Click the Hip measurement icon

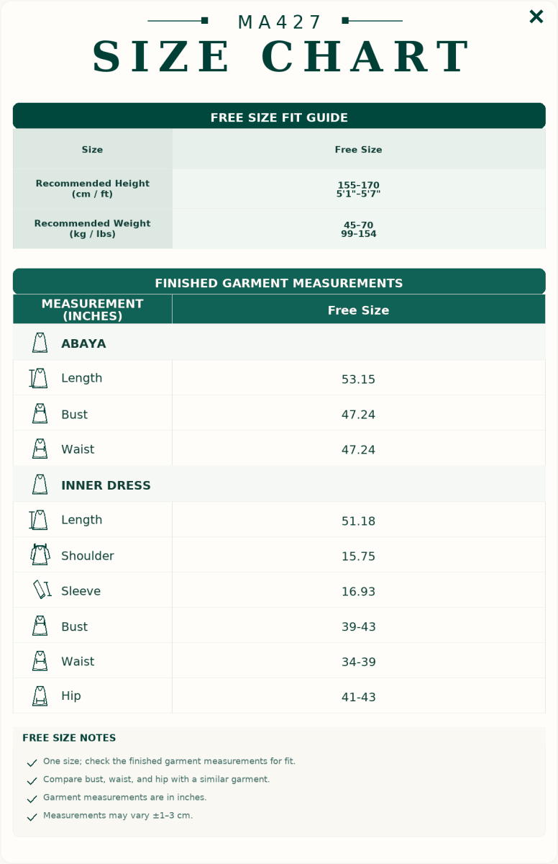[40, 696]
